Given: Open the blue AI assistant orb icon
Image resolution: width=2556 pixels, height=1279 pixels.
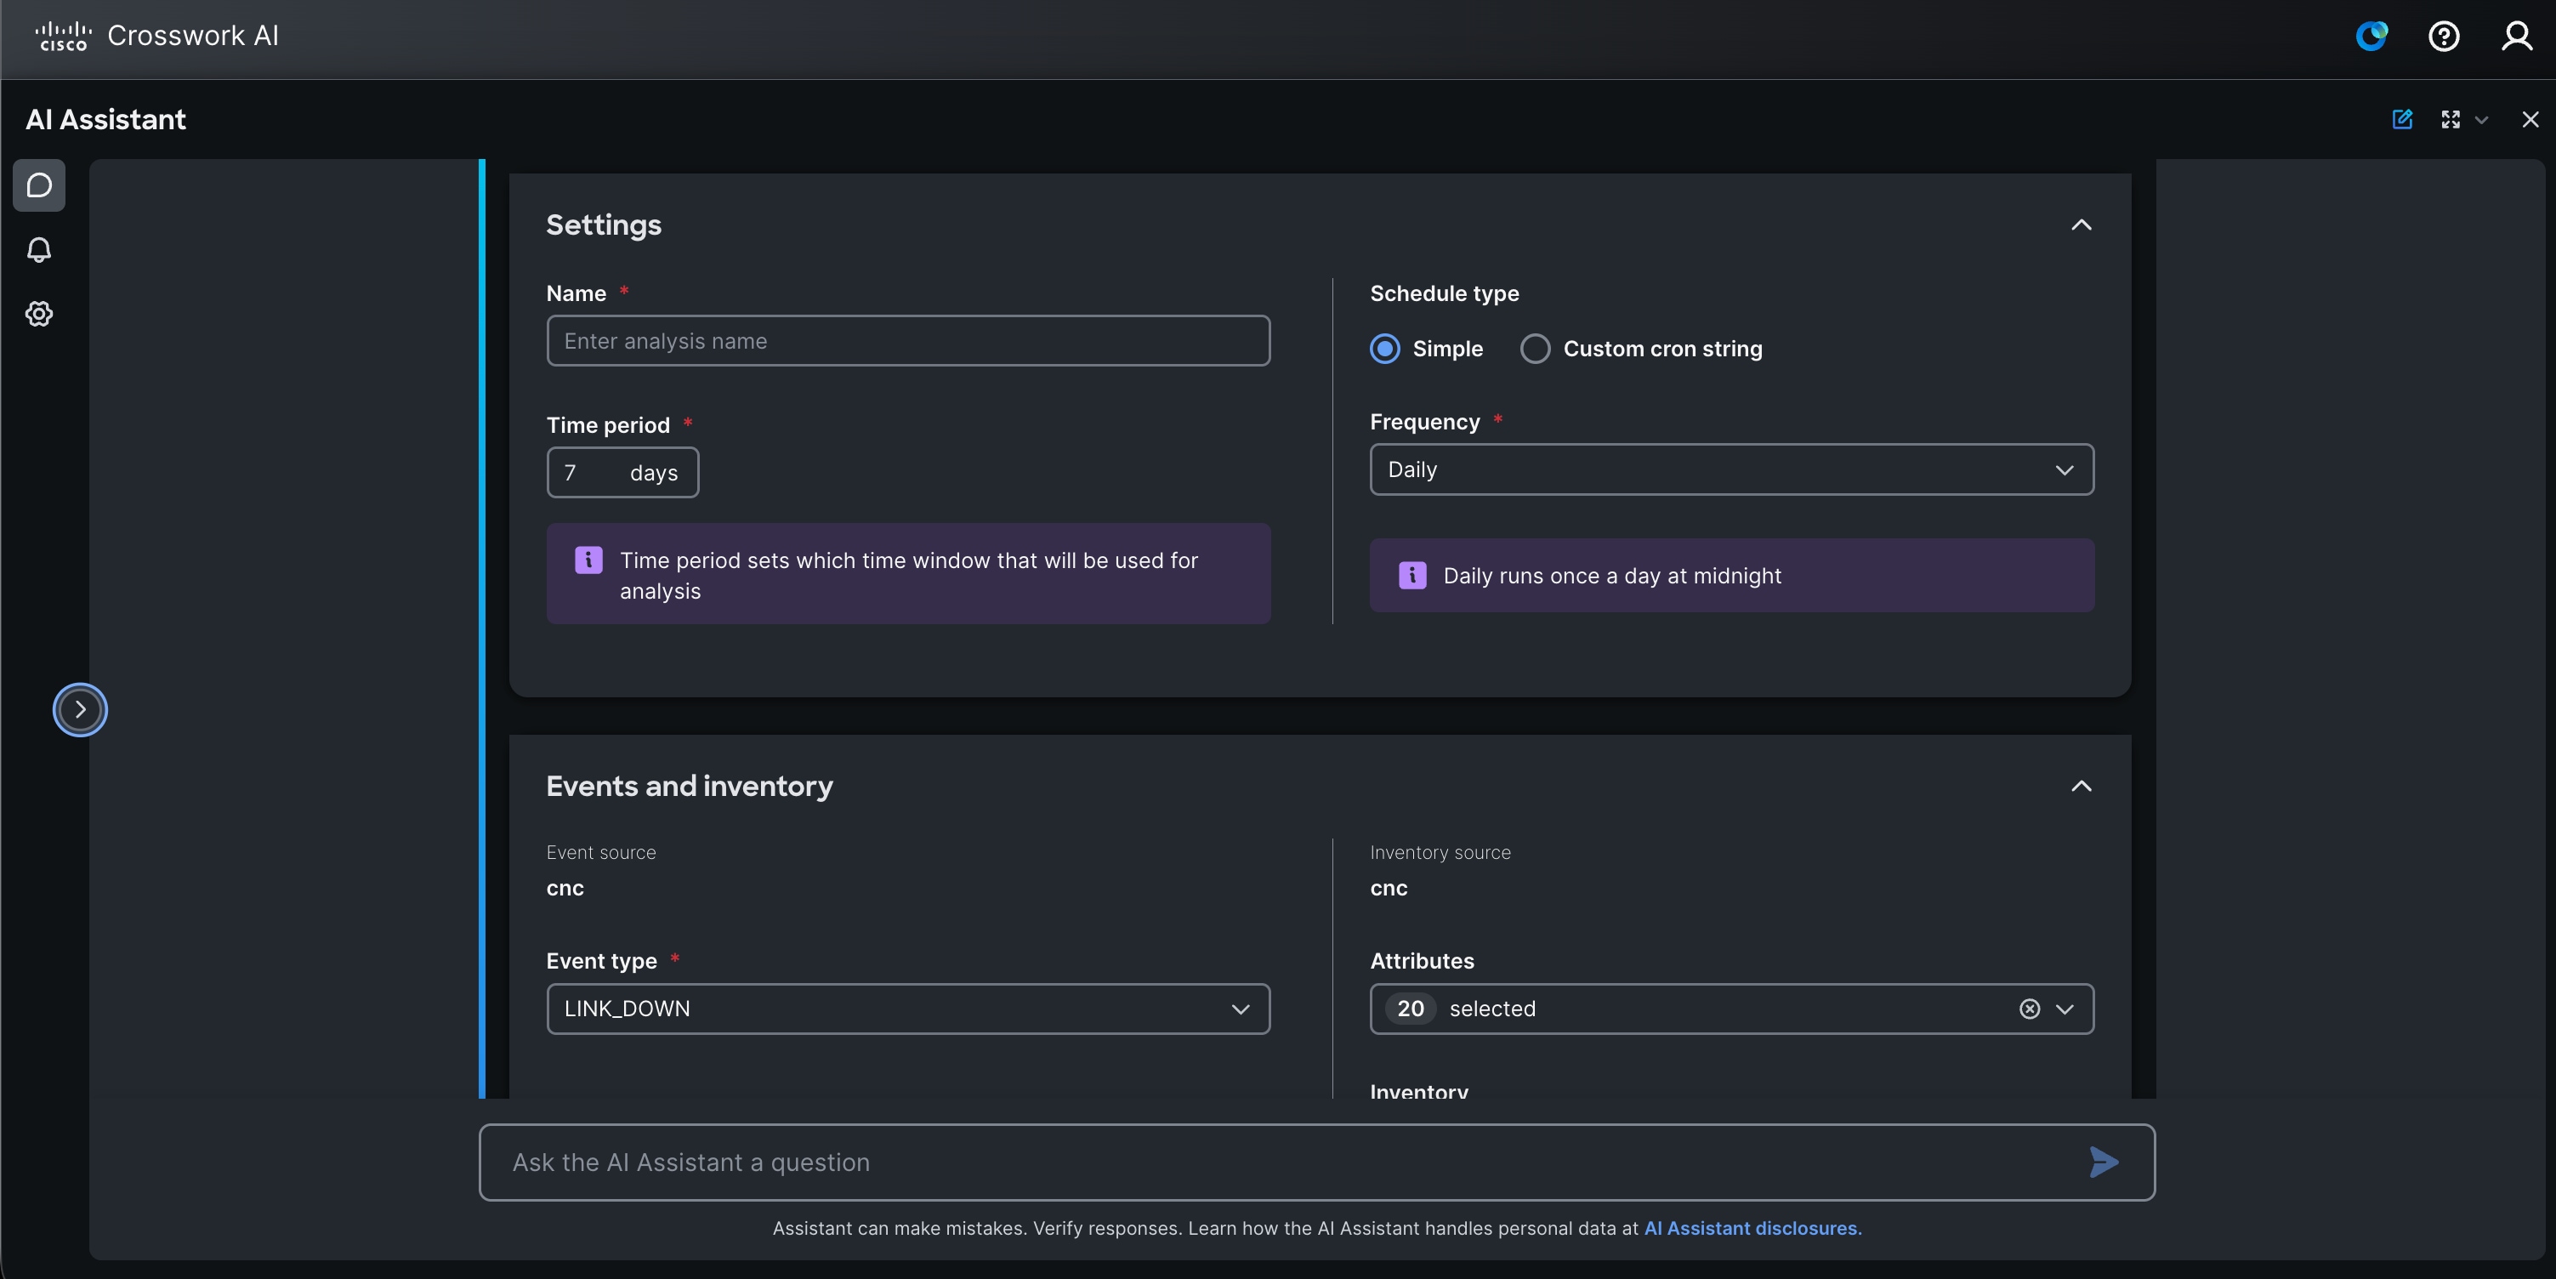Looking at the screenshot, I should tap(2371, 36).
